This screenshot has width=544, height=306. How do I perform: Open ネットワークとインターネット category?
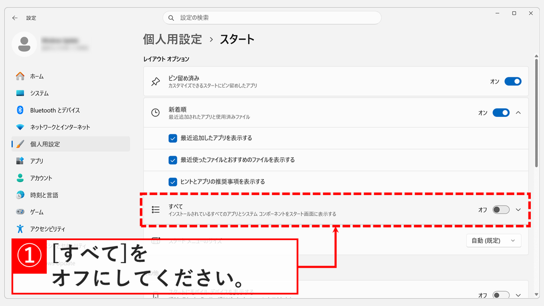pyautogui.click(x=71, y=127)
